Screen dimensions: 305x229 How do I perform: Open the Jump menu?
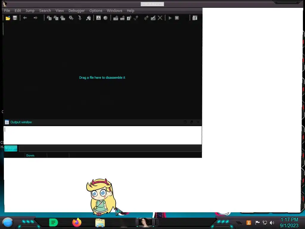[x=30, y=11]
